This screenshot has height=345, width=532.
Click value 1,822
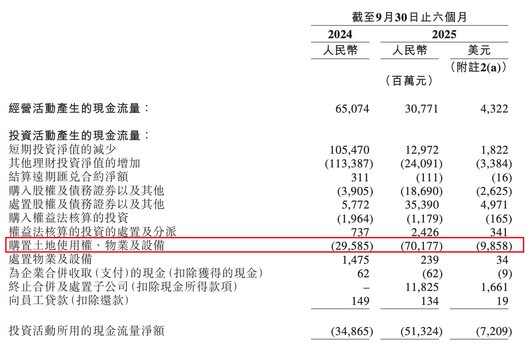494,150
